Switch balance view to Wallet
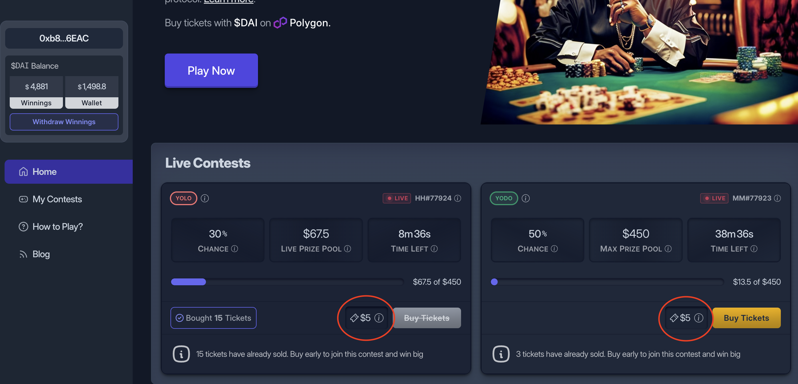 coord(92,103)
